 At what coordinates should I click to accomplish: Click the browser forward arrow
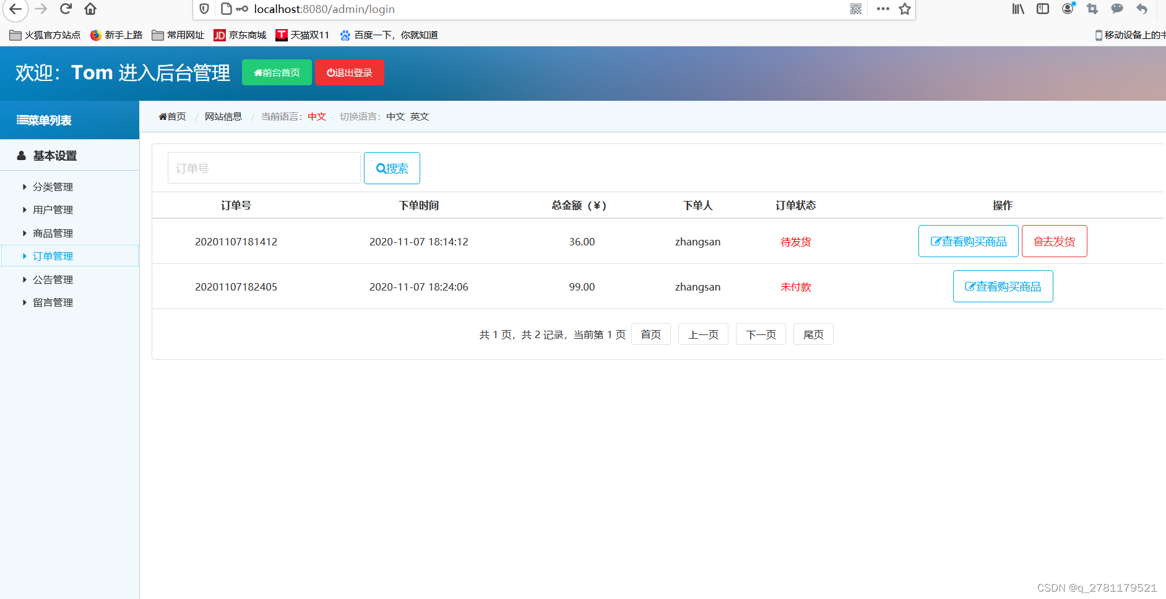41,9
